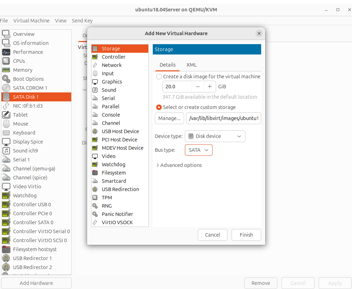Click the Sound music-note icon in dialog
Viewport: 352px width, 289px height.
[95, 90]
